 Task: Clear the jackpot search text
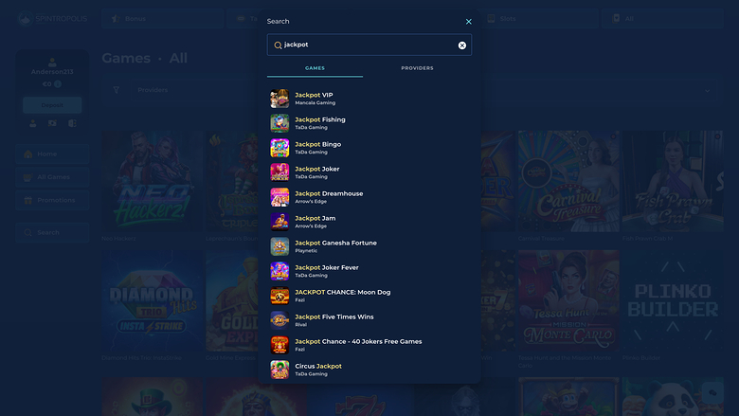tap(462, 45)
